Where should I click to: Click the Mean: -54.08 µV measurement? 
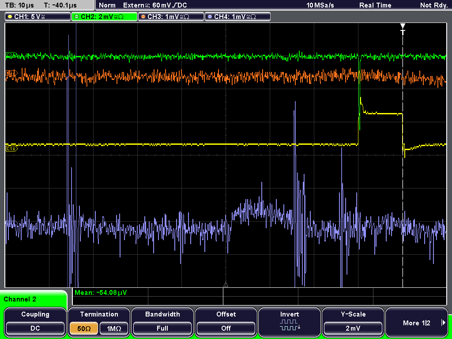pyautogui.click(x=101, y=293)
